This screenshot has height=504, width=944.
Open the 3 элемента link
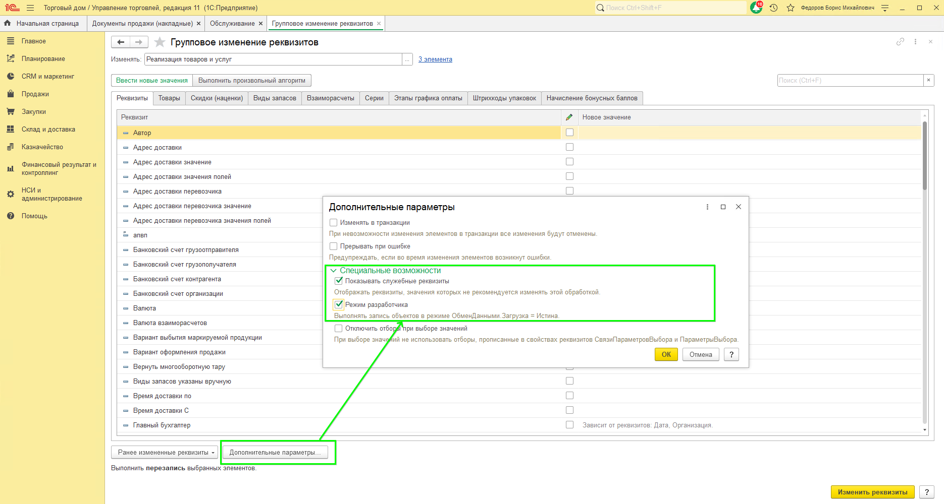click(x=435, y=59)
